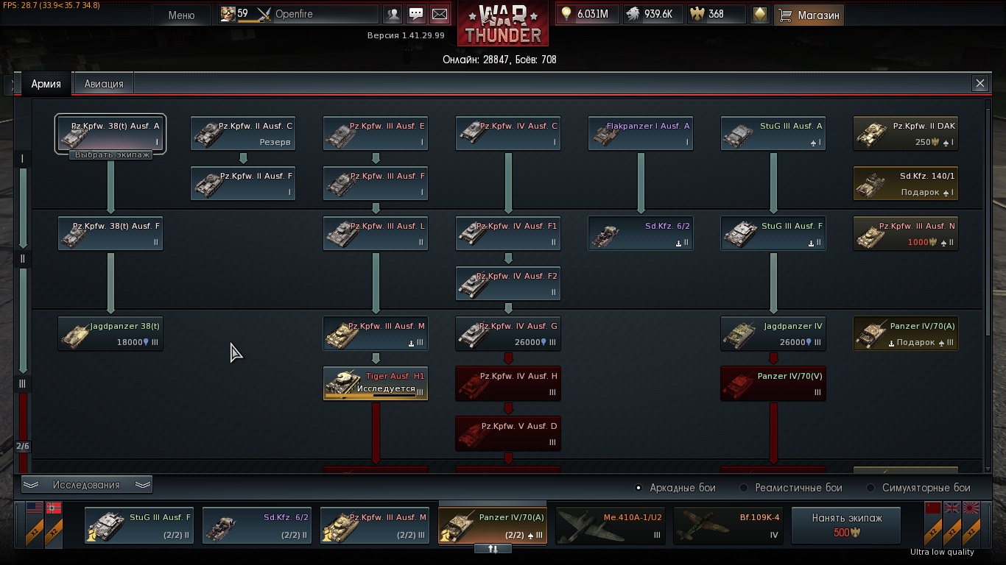
Task: Collapse the Исследования panel left chevron
Action: [x=31, y=485]
